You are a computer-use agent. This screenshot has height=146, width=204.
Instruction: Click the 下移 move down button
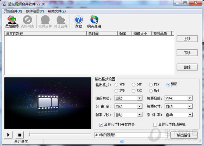(x=187, y=53)
